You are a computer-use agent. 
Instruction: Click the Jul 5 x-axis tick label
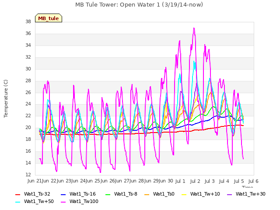[239, 181]
